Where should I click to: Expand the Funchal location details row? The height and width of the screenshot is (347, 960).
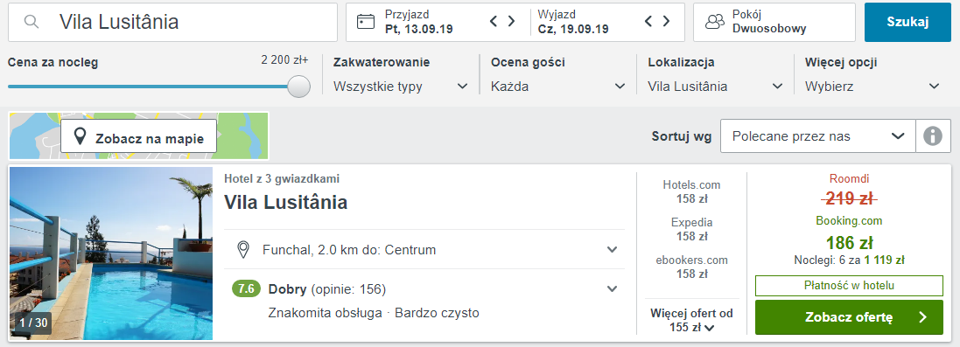[x=424, y=250]
